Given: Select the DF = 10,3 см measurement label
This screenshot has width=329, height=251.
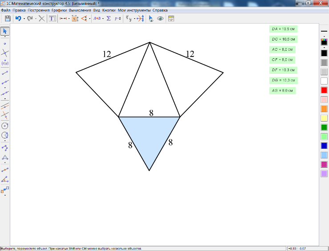Looking at the screenshot, I should coord(283,70).
